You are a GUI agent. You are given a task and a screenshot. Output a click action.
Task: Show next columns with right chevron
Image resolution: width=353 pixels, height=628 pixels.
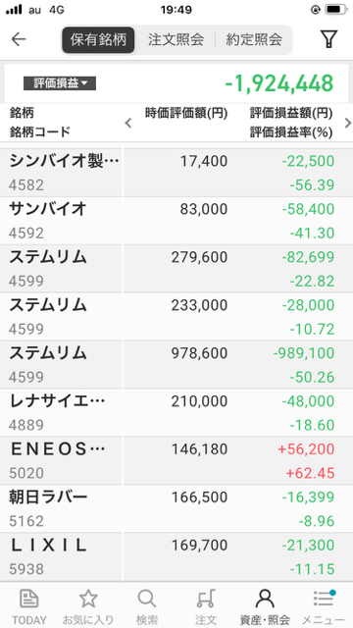pyautogui.click(x=347, y=123)
